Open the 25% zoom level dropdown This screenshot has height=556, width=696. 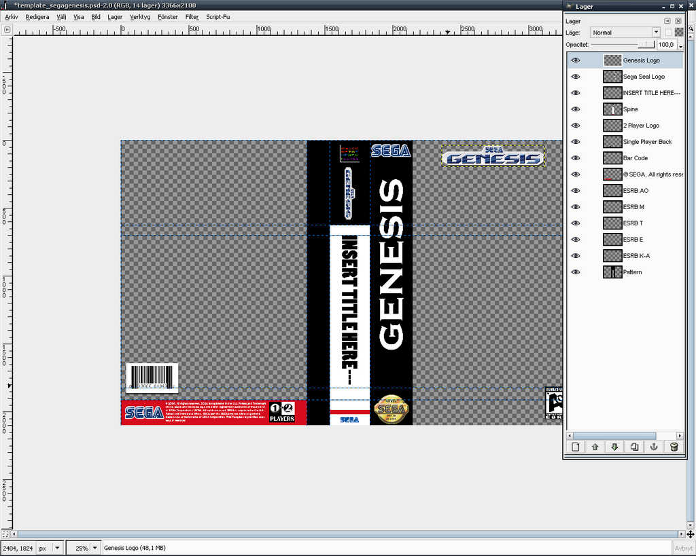coord(94,548)
